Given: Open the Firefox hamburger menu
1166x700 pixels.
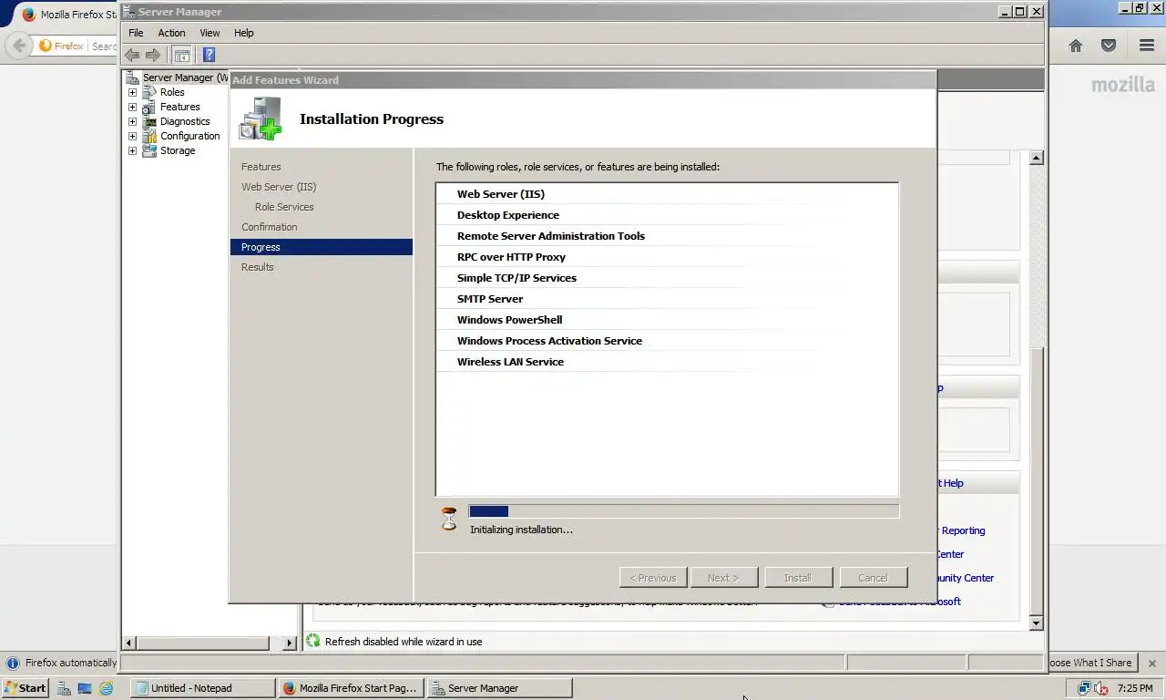Looking at the screenshot, I should 1147,46.
